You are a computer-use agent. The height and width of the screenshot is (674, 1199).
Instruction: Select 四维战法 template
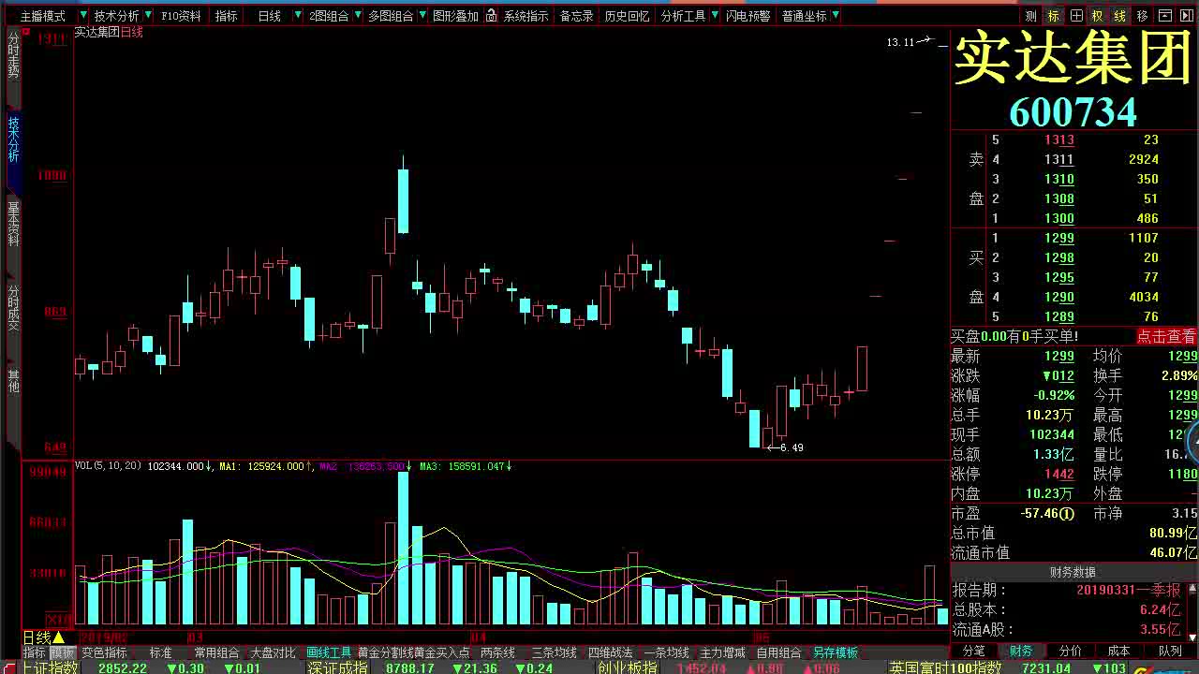(610, 652)
